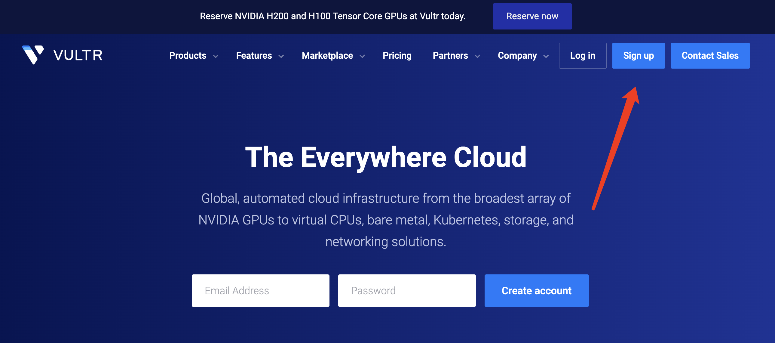Click the Log in button
This screenshot has width=775, height=343.
pyautogui.click(x=583, y=56)
